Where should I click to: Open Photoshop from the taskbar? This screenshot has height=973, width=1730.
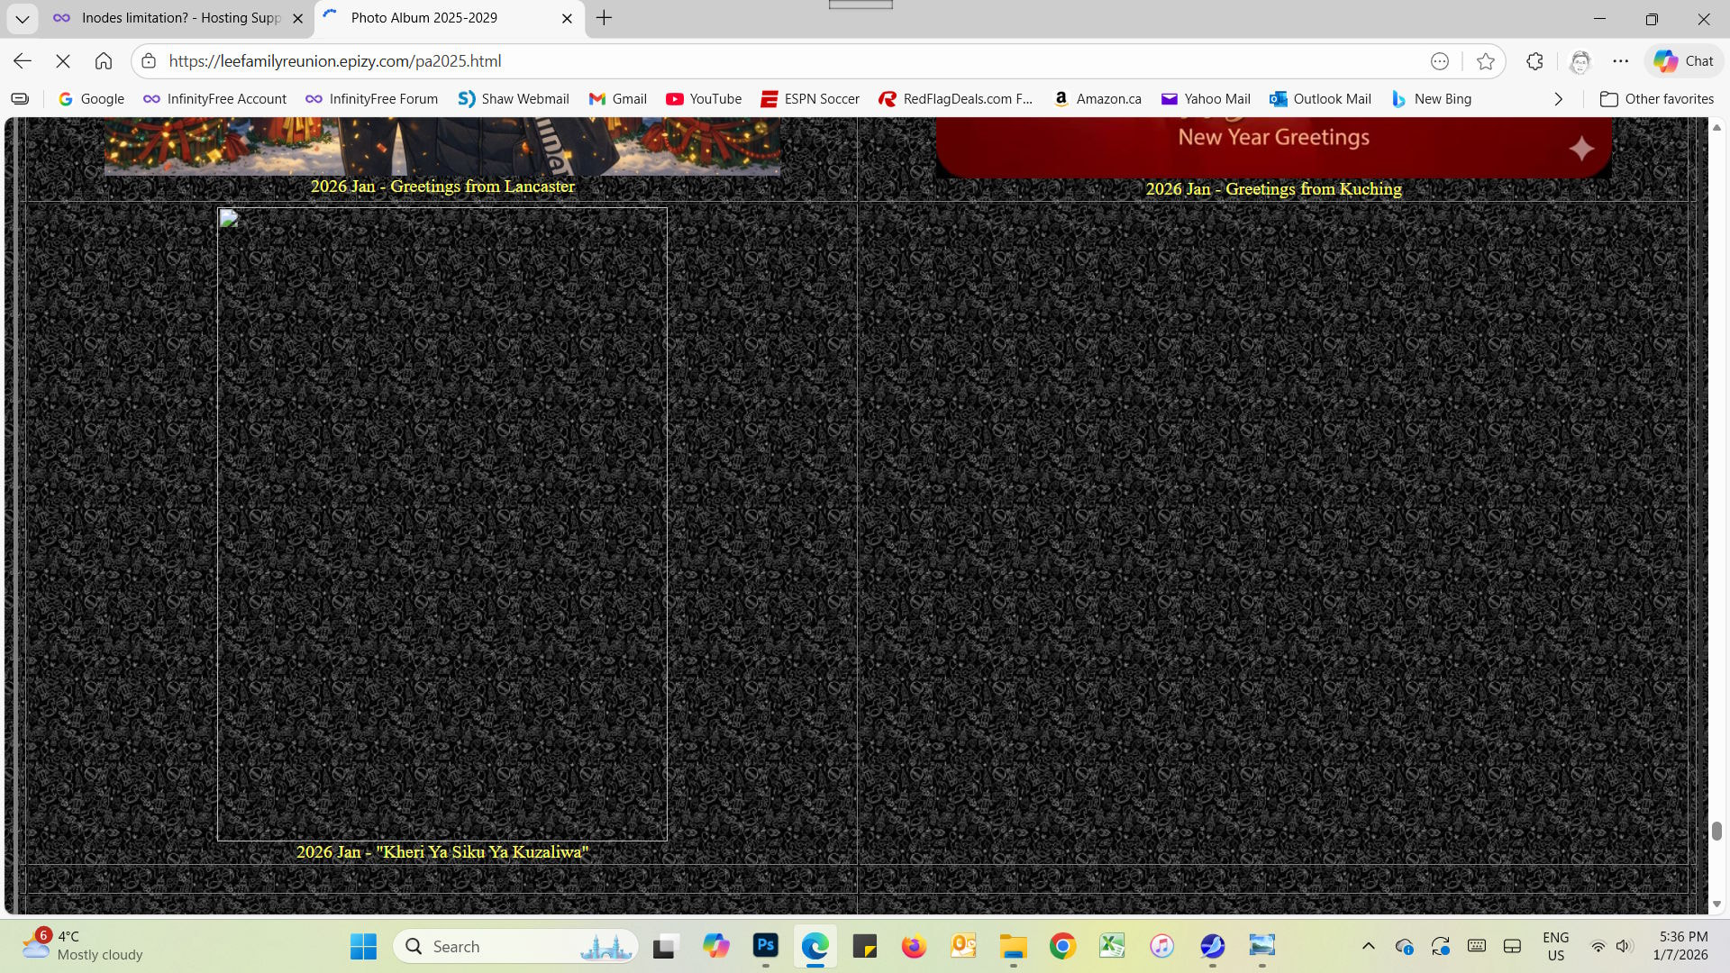pyautogui.click(x=766, y=946)
